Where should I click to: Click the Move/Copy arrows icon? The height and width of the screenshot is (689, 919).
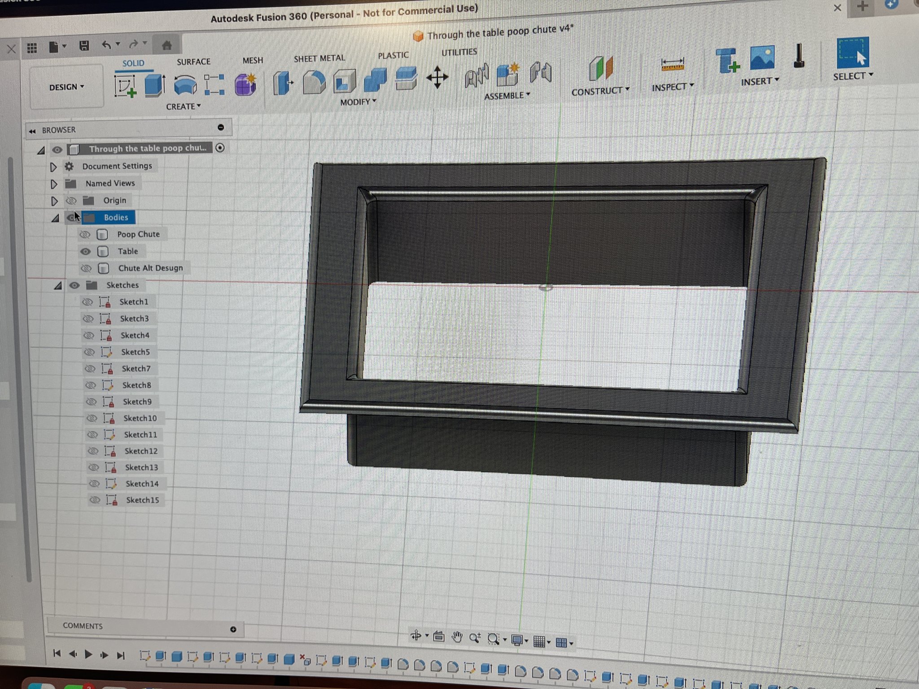coord(437,78)
